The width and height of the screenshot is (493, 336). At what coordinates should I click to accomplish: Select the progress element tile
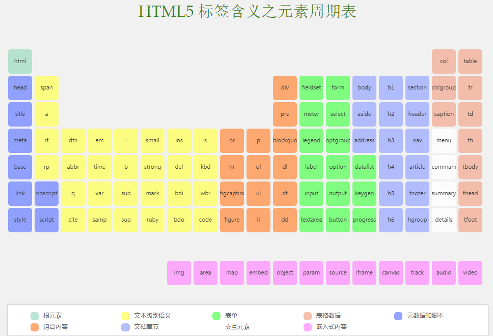pos(365,220)
